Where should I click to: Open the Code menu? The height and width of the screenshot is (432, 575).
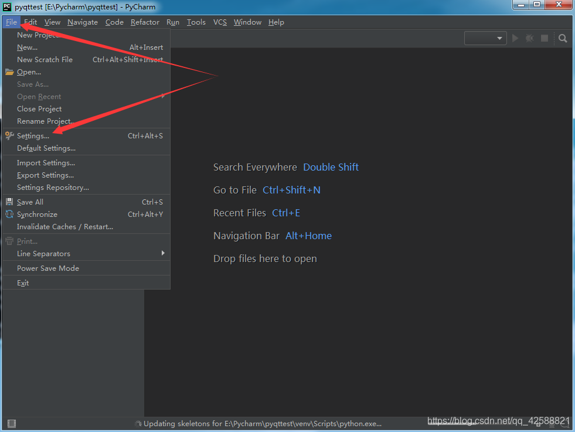[114, 22]
